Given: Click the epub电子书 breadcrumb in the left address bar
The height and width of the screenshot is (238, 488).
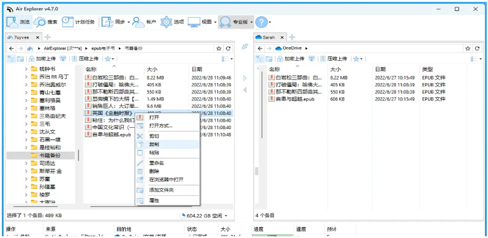Looking at the screenshot, I should (x=103, y=48).
